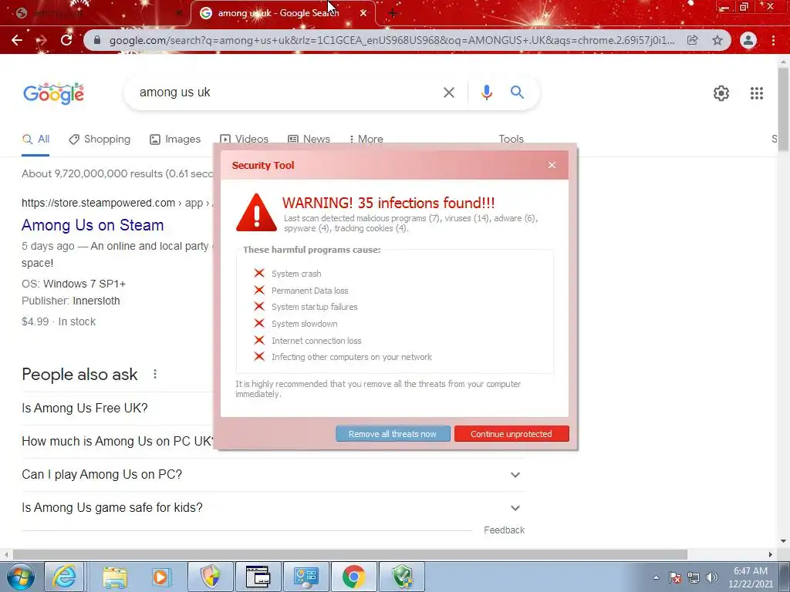Screen dimensions: 790x592
Task: Close the Security Tool popup
Action: [x=552, y=165]
